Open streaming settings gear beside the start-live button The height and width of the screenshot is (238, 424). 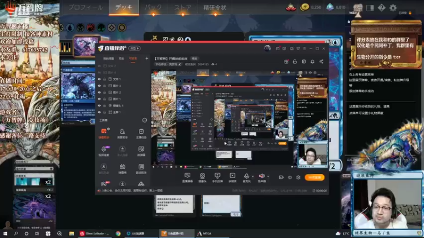pyautogui.click(x=298, y=177)
